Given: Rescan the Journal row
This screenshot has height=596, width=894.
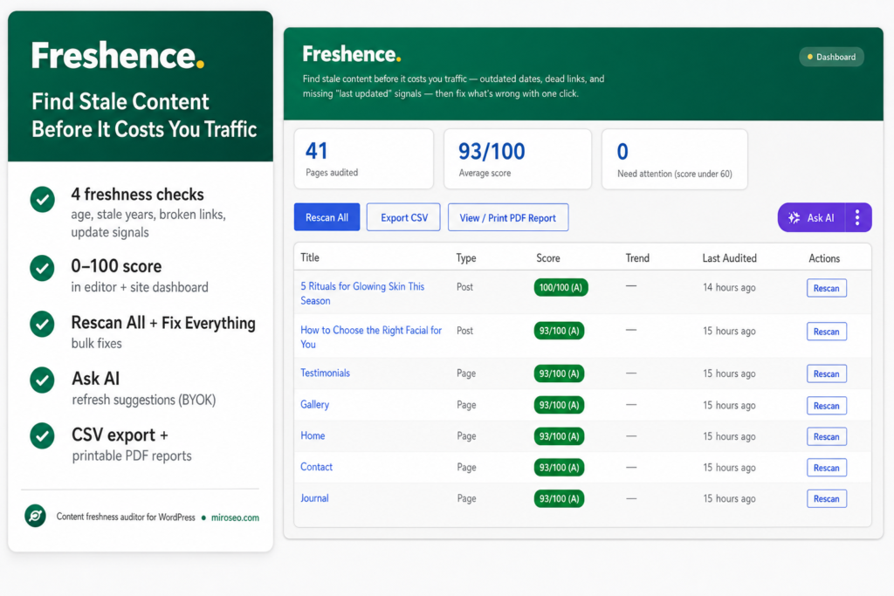Looking at the screenshot, I should click(x=827, y=498).
